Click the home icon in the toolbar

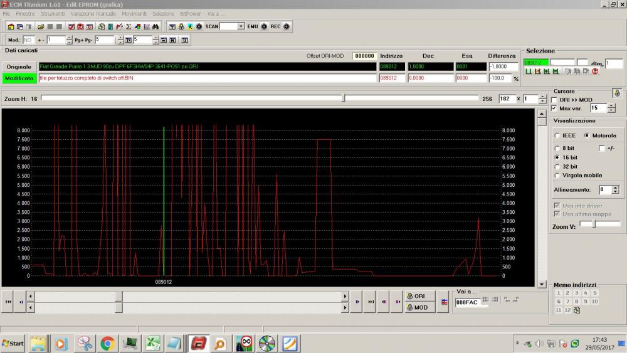[x=11, y=26]
